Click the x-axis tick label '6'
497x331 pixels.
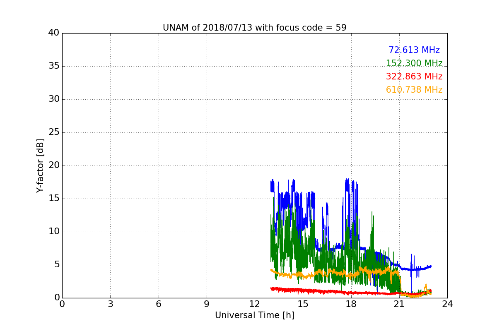158,304
